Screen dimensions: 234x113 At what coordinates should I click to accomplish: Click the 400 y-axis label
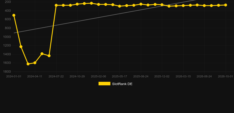tap(8, 11)
